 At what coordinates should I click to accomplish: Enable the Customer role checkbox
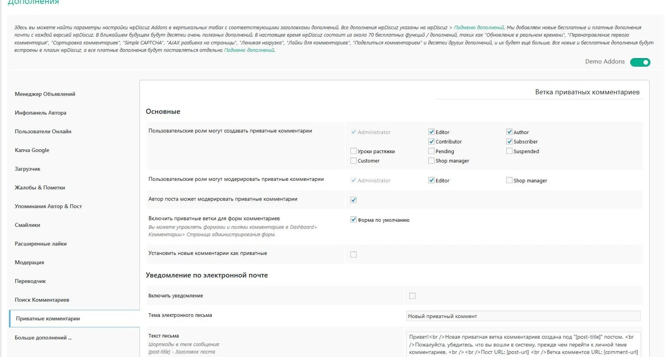click(353, 160)
